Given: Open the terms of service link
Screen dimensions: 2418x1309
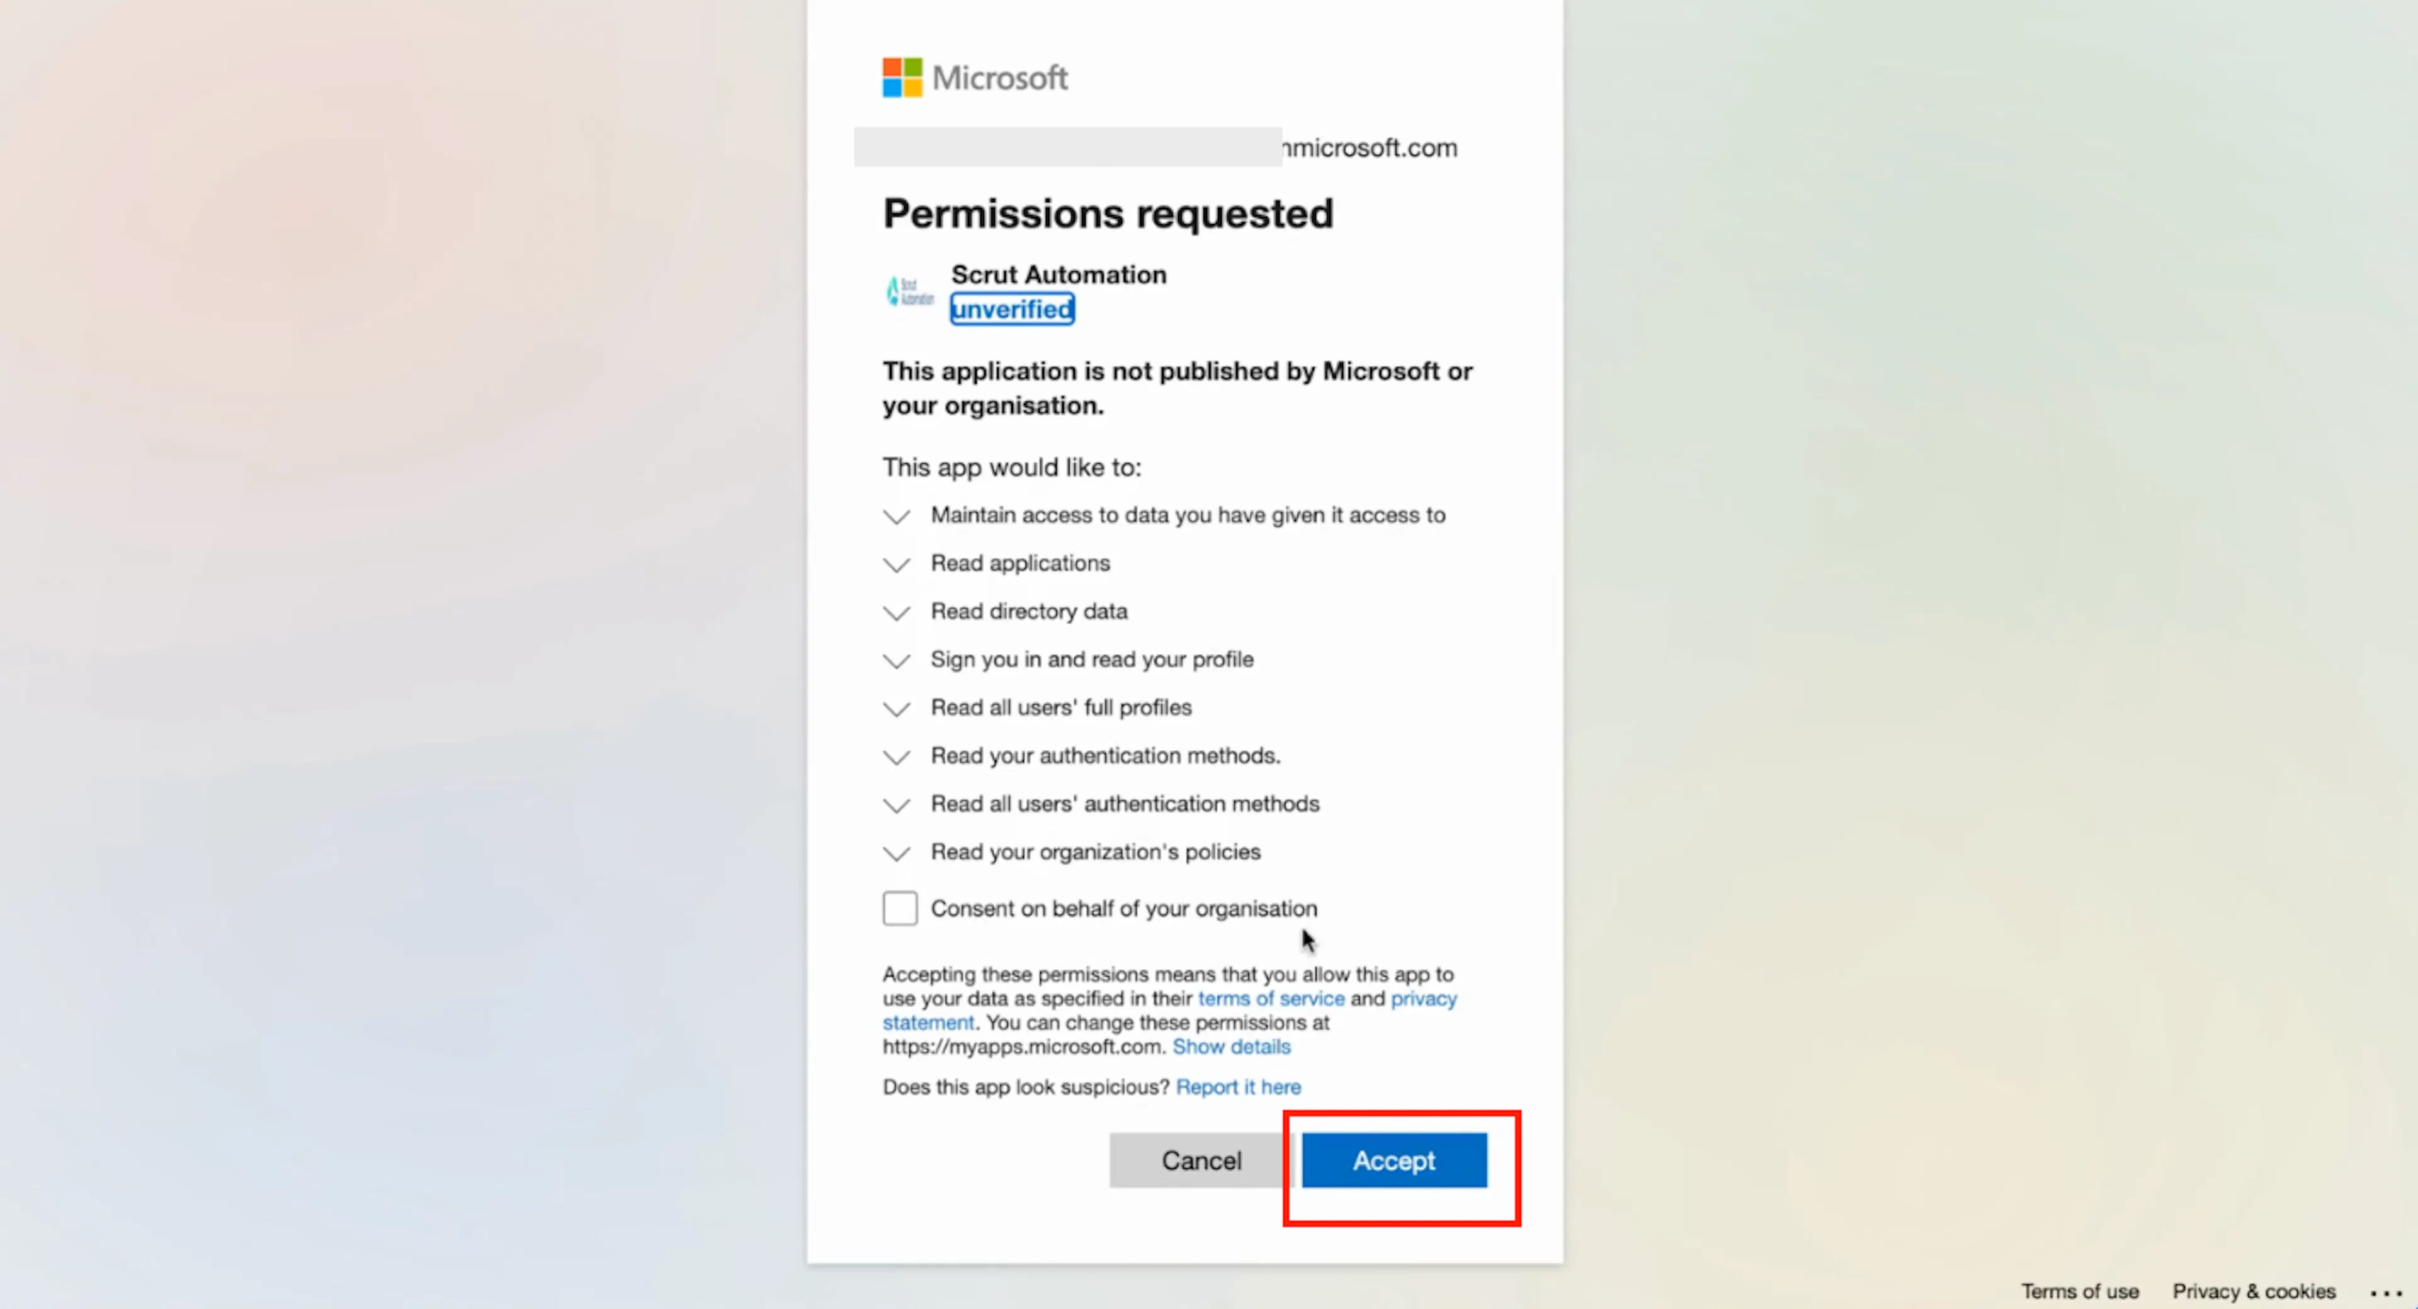Looking at the screenshot, I should 1271,998.
